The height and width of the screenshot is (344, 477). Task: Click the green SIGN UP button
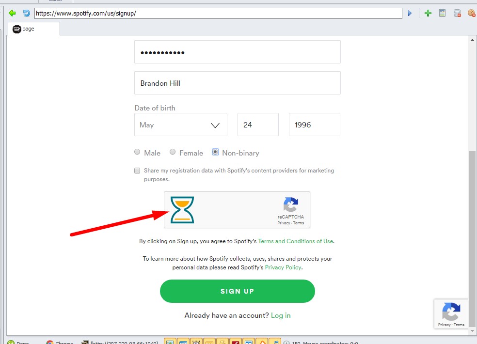[x=237, y=291]
